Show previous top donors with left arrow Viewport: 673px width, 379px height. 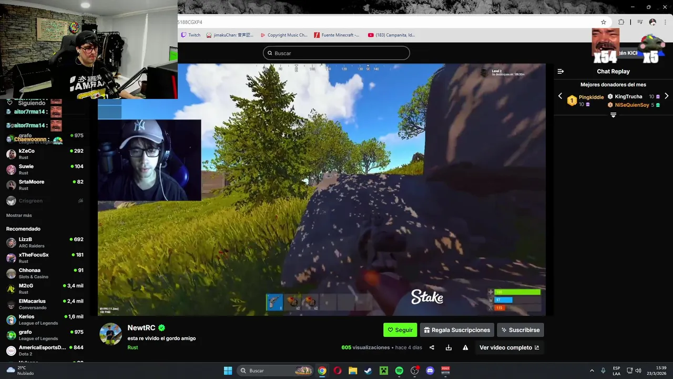560,96
